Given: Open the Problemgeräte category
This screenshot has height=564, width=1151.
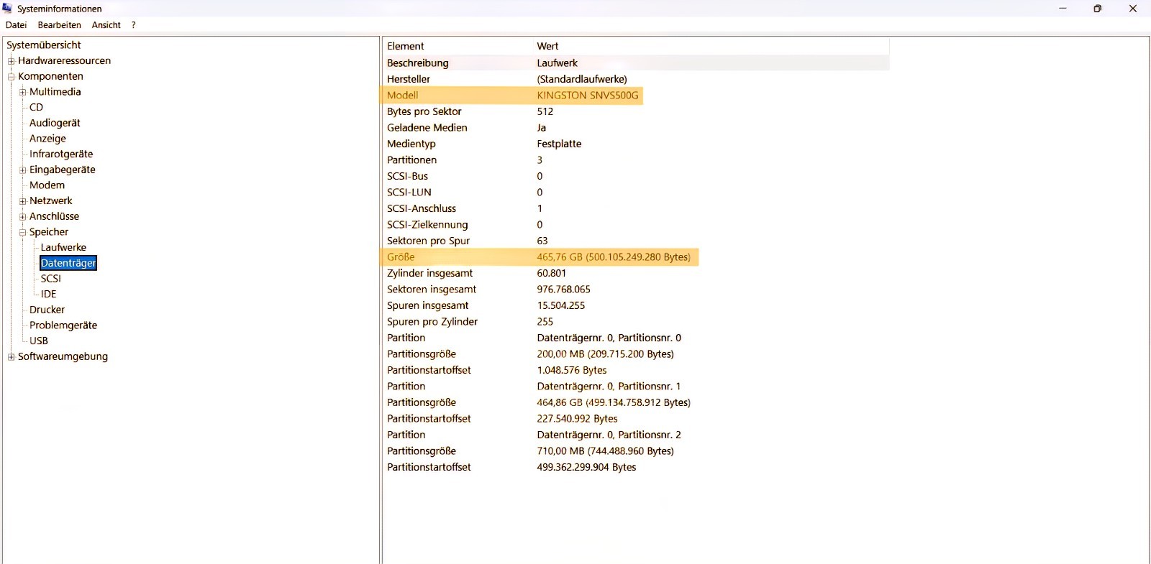Looking at the screenshot, I should point(63,325).
